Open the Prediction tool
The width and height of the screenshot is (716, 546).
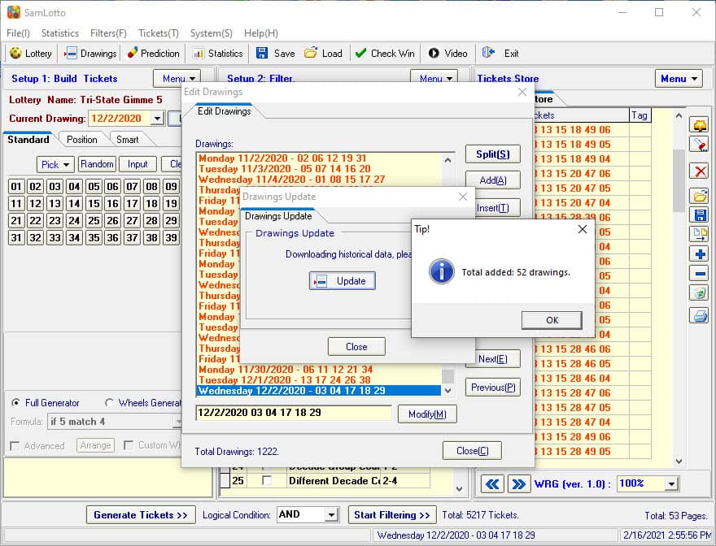click(x=154, y=54)
